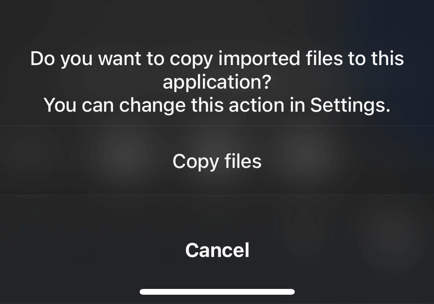The image size is (434, 304).
Task: Confirm copying imported files to this application
Action: point(217,161)
